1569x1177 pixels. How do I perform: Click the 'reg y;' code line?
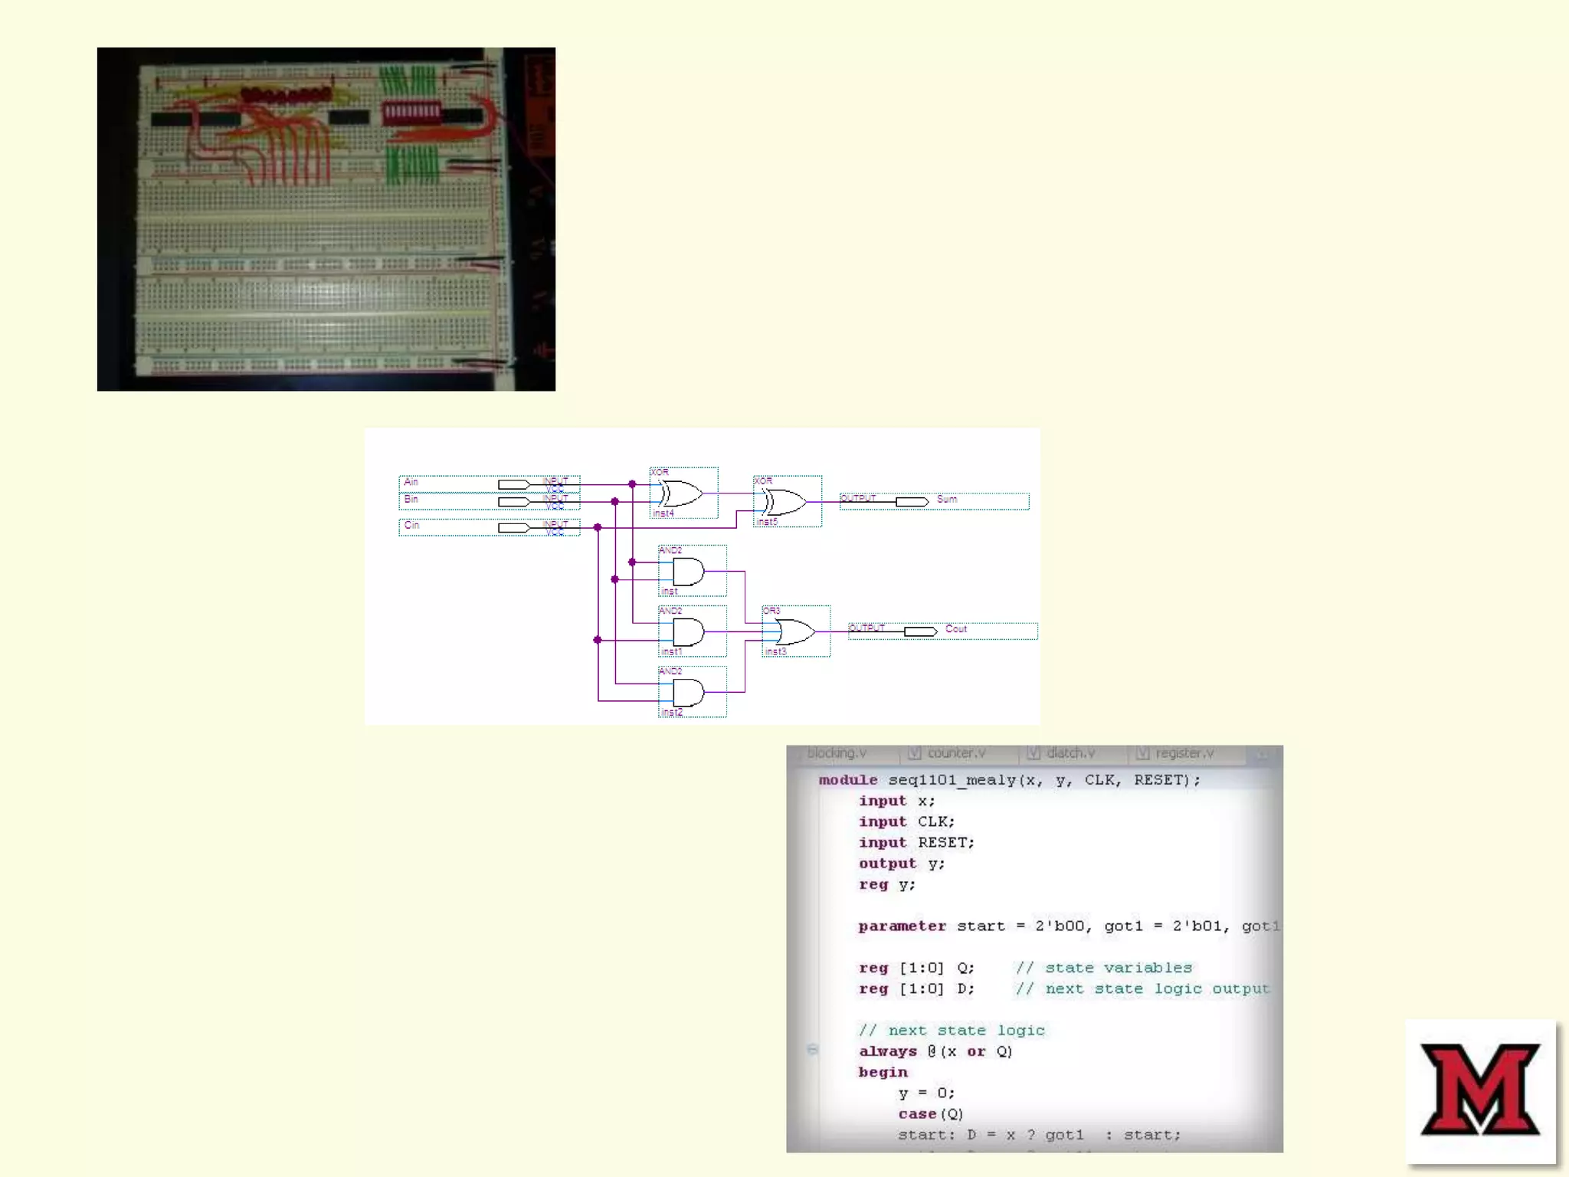(x=886, y=884)
